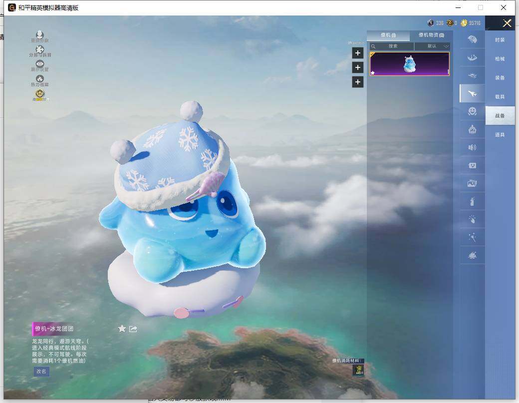Toggle the 显示设置 eye icon
This screenshot has height=403, width=519.
[40, 65]
